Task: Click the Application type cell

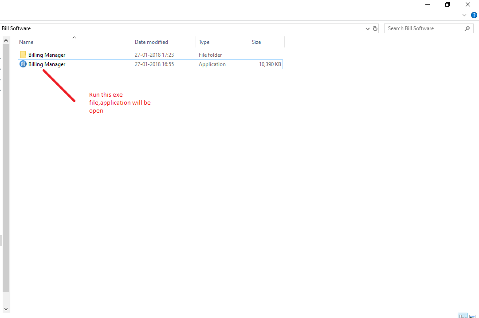Action: click(x=212, y=64)
